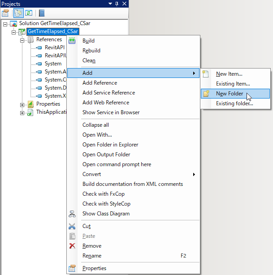Click the System.A reference icon
The height and width of the screenshot is (275, 273).
pyautogui.click(x=39, y=72)
